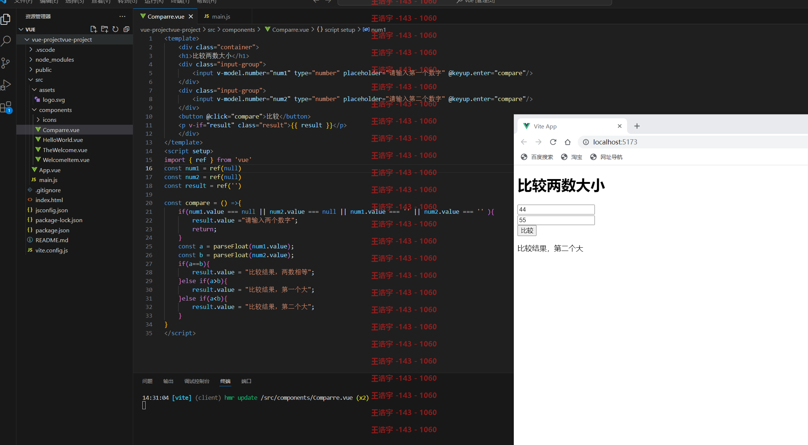Refresh the explorer file tree
Screen dimensions: 808x445
[x=115, y=29]
